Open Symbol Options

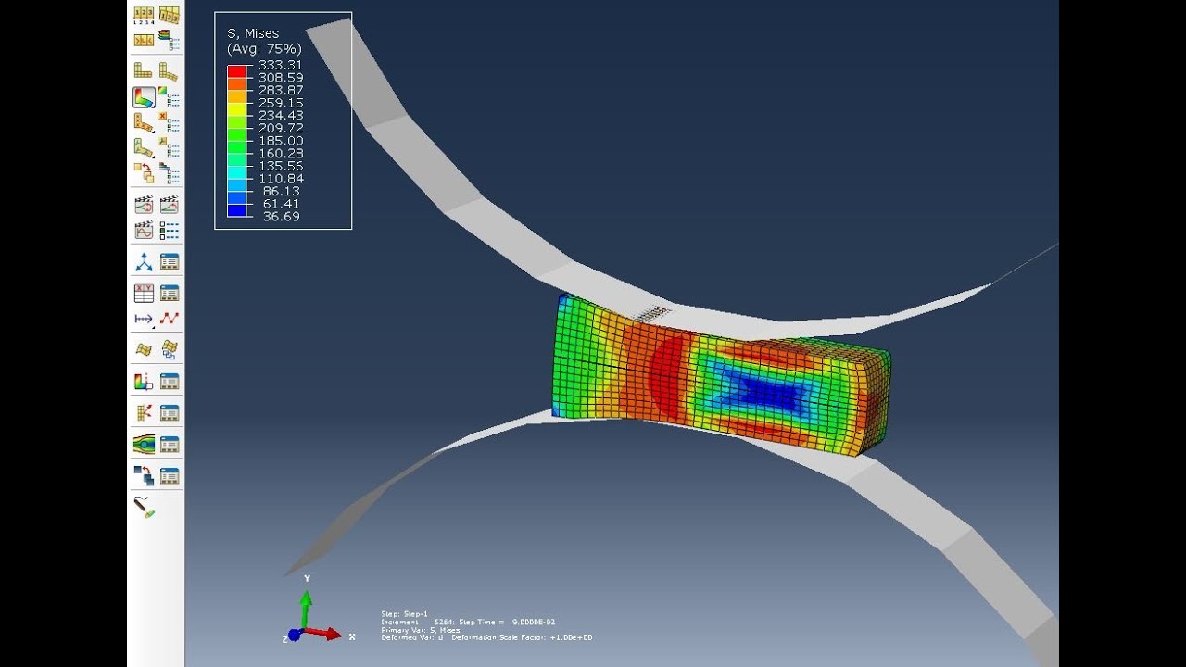[169, 122]
